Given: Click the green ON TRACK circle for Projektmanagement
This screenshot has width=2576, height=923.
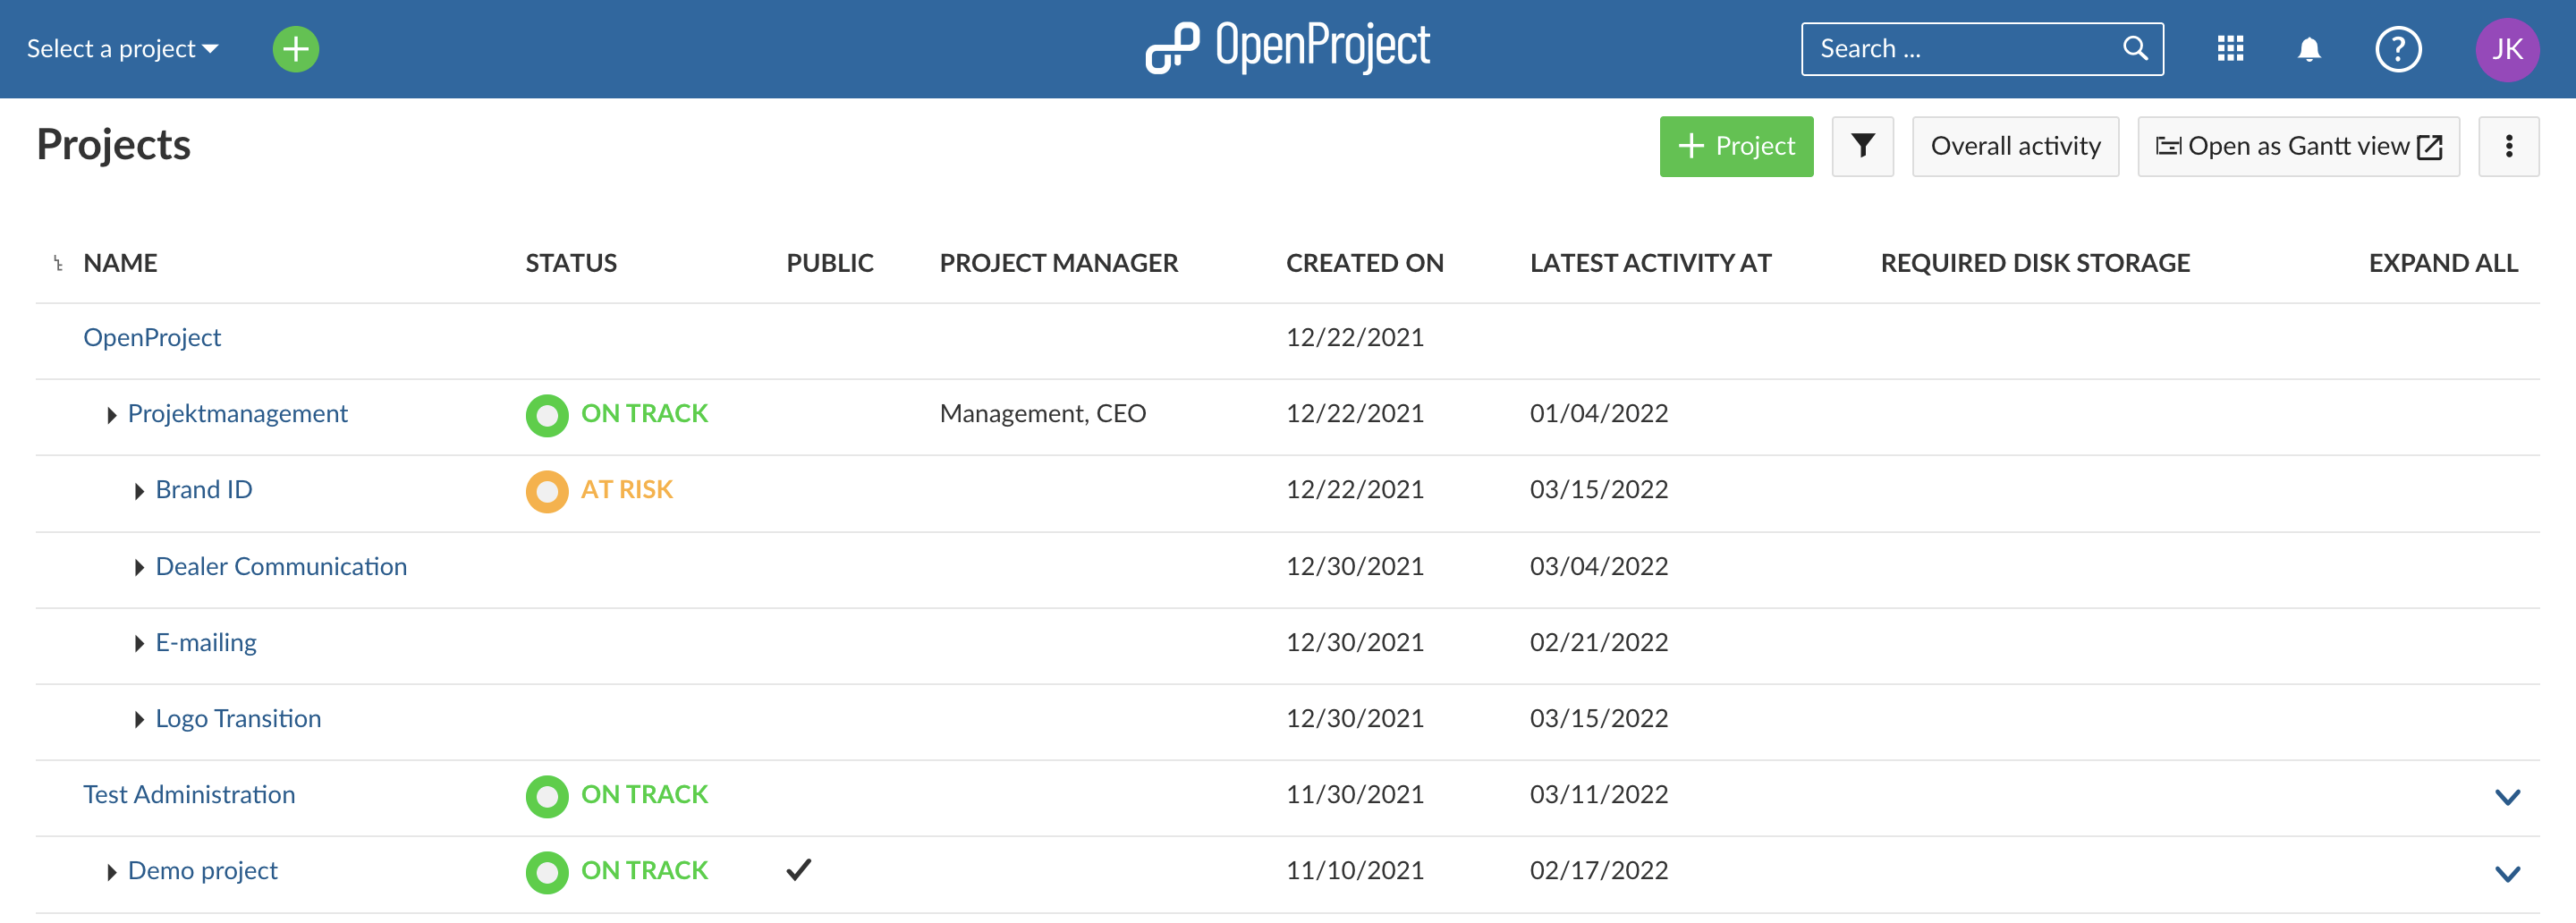Looking at the screenshot, I should tap(547, 415).
